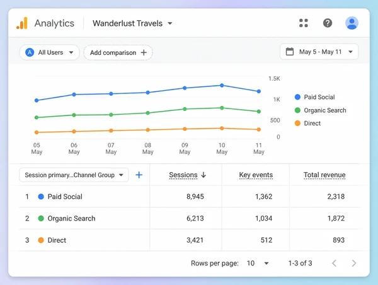
Task: Click Direct data point on 05 May
Action: tap(37, 132)
